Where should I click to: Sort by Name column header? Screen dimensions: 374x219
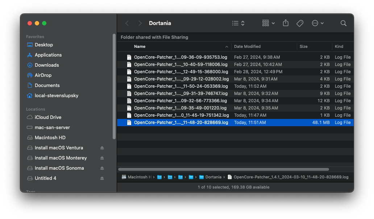coord(140,46)
